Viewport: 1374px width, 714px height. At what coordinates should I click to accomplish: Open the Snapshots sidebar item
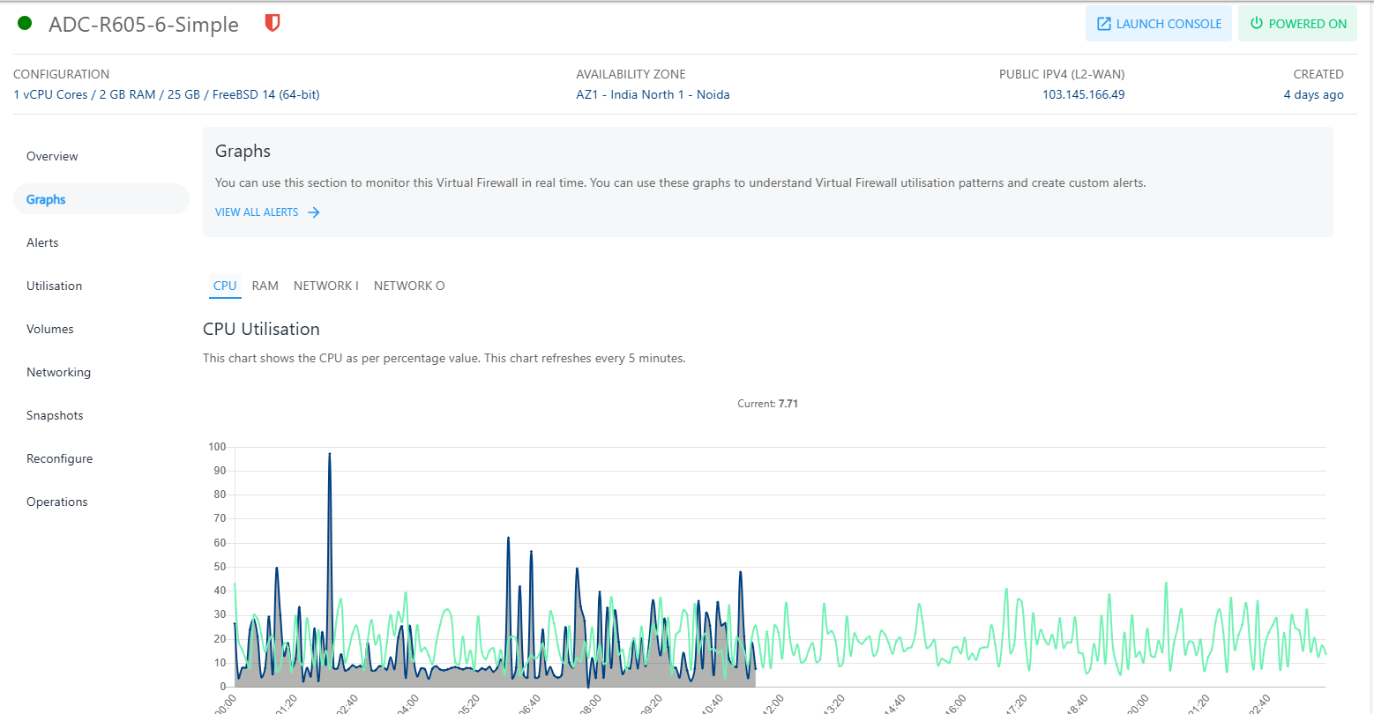[55, 415]
